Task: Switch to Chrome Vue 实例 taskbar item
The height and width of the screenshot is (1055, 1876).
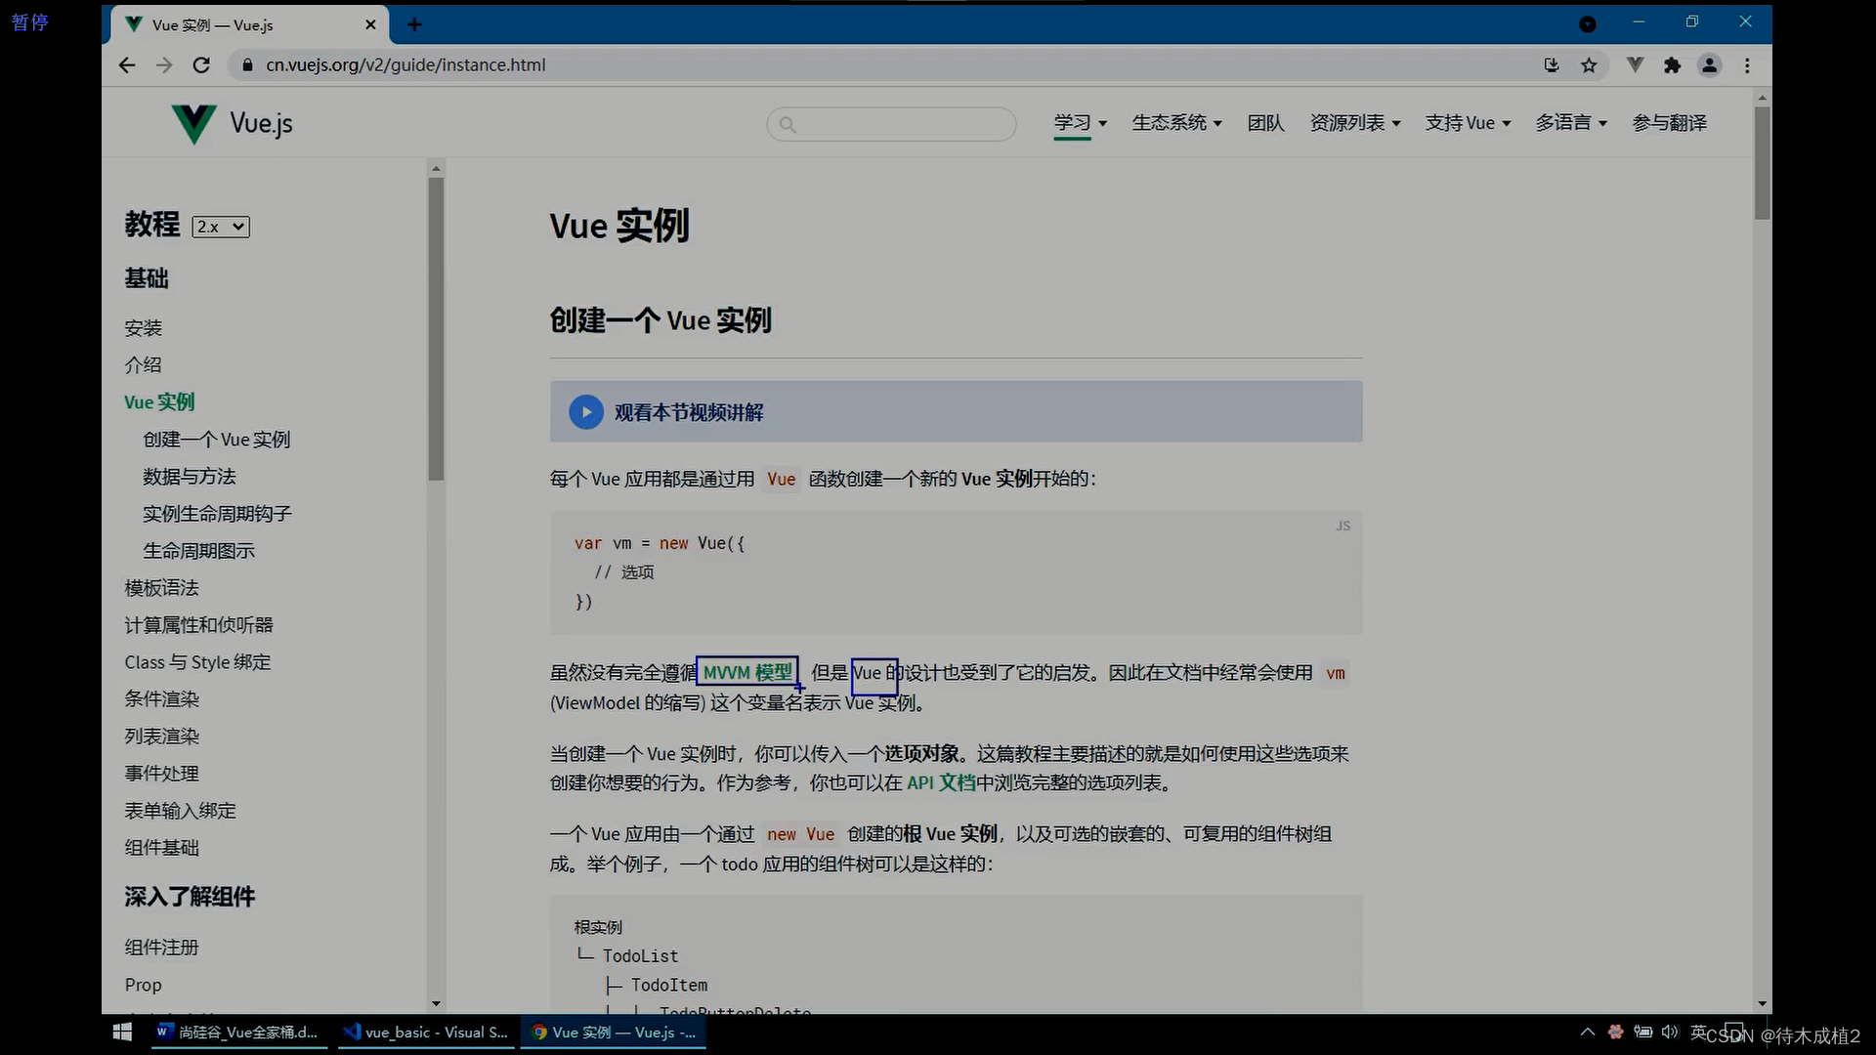Action: (x=614, y=1033)
